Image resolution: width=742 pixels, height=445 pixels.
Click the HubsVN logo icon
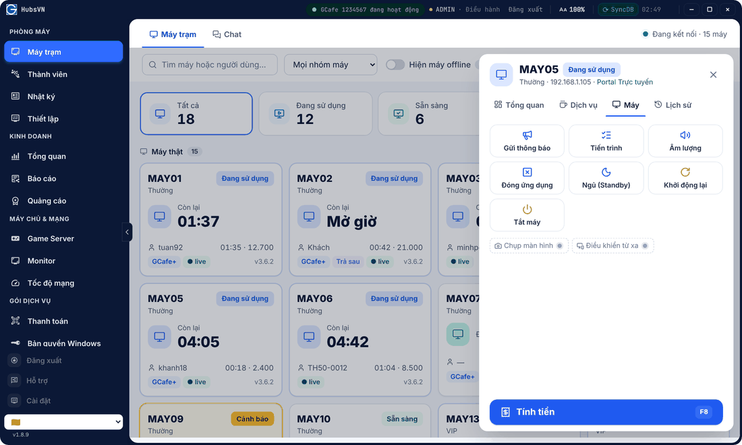[11, 9]
